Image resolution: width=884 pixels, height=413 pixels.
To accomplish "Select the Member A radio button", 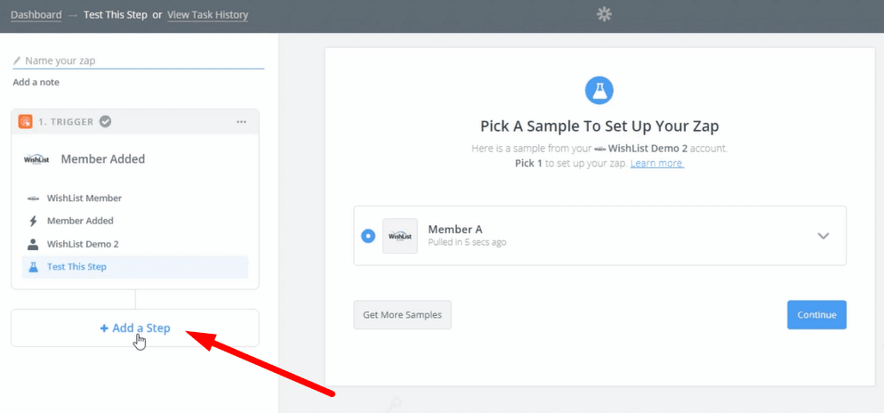I will pos(368,235).
